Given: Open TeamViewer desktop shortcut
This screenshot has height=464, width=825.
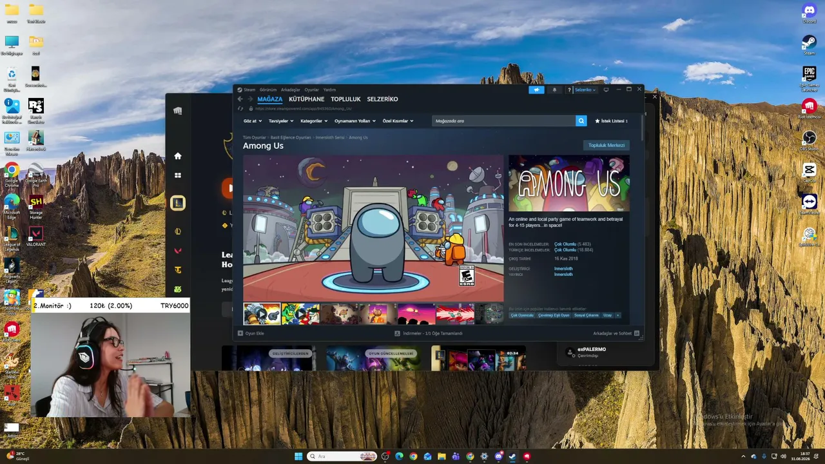Looking at the screenshot, I should (x=809, y=204).
